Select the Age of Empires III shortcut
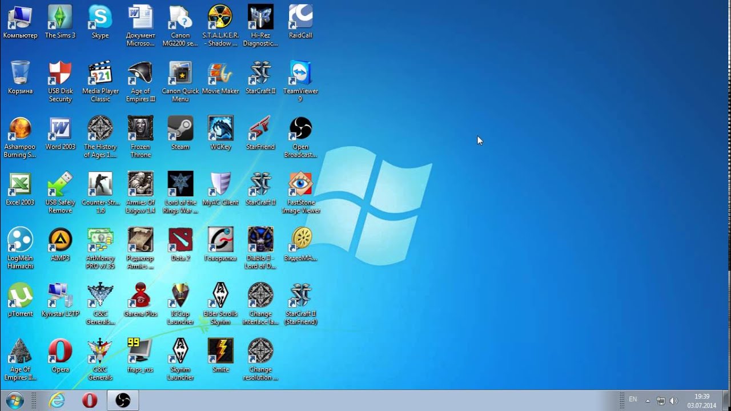The image size is (731, 411). click(x=140, y=82)
